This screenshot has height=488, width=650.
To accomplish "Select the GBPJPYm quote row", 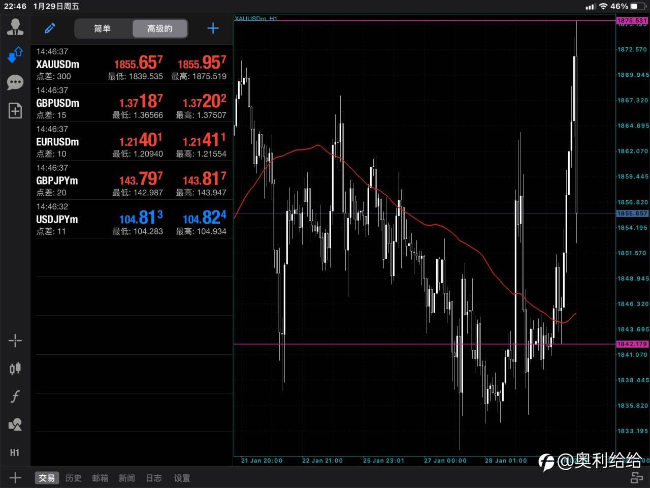I will (131, 180).
